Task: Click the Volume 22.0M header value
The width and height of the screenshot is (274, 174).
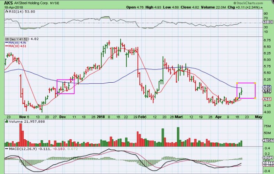Action: click(213, 7)
